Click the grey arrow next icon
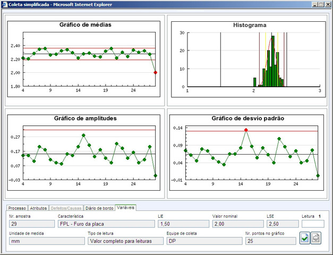Viewport: 333px width, 255px height. pos(316,238)
